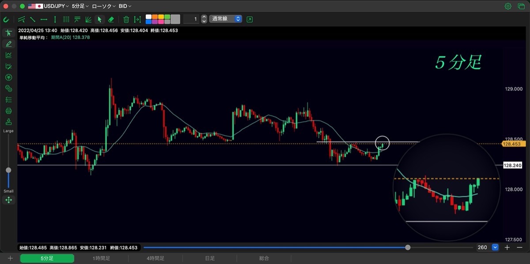
Task: Click the printer icon in sidebar
Action: pyautogui.click(x=8, y=111)
